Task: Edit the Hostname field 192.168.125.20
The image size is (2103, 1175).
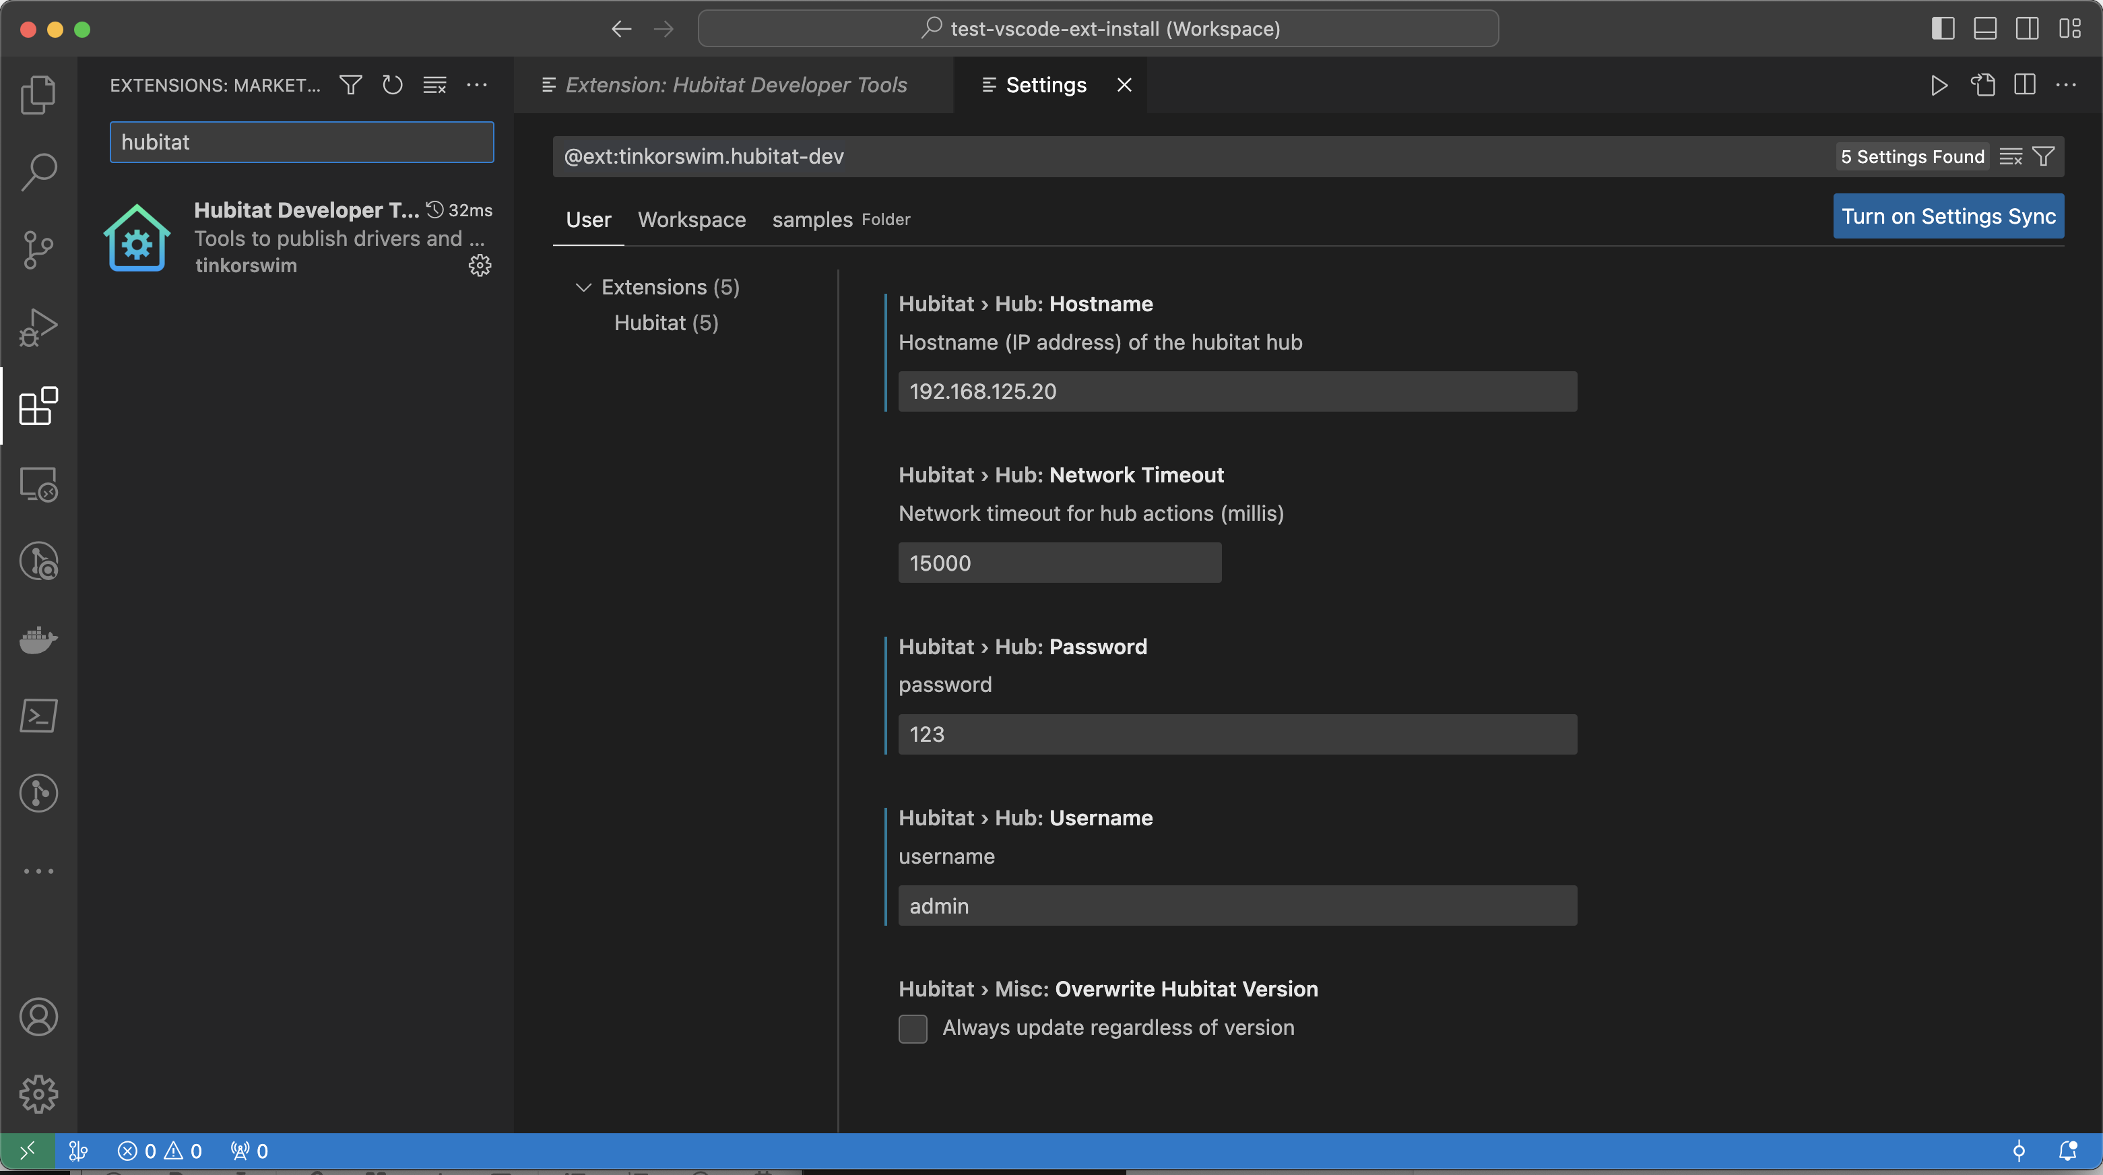Action: [x=1237, y=391]
